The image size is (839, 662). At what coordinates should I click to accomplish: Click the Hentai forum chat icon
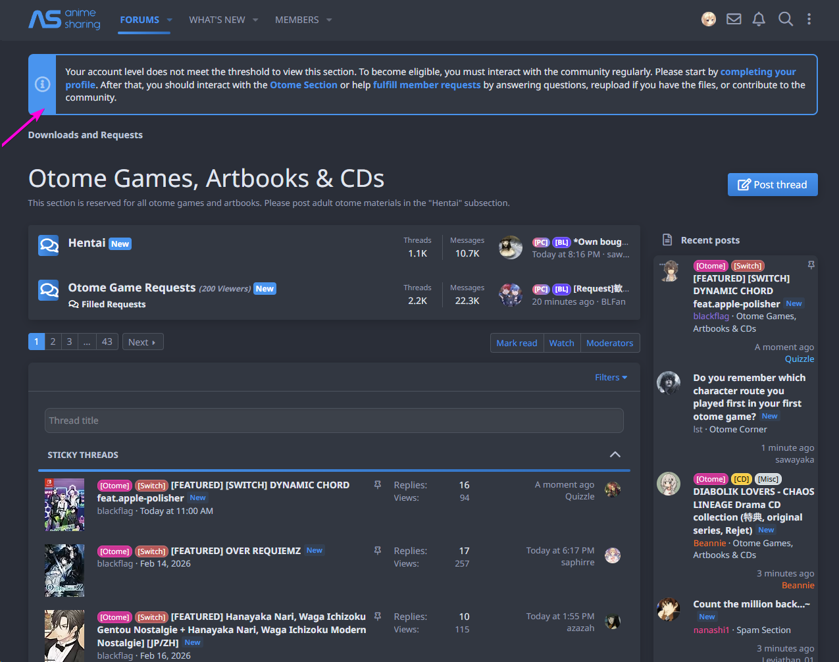tap(49, 245)
